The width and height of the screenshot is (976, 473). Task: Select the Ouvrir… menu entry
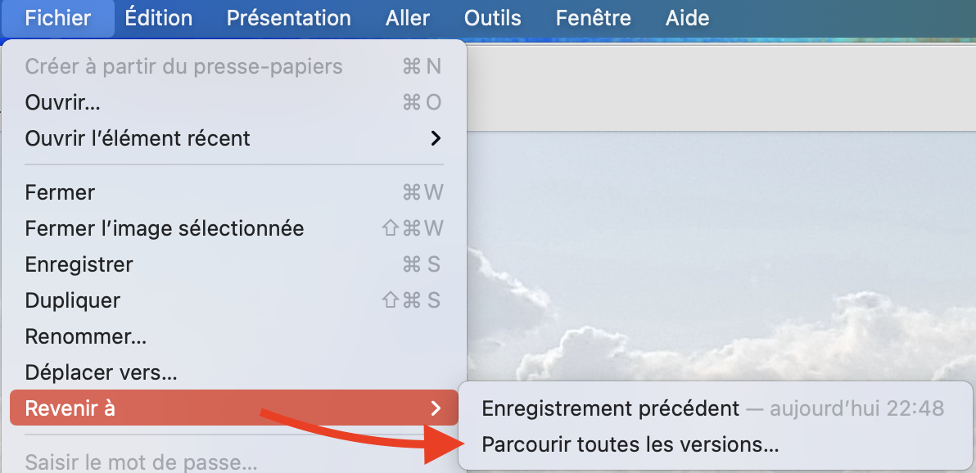tap(63, 102)
